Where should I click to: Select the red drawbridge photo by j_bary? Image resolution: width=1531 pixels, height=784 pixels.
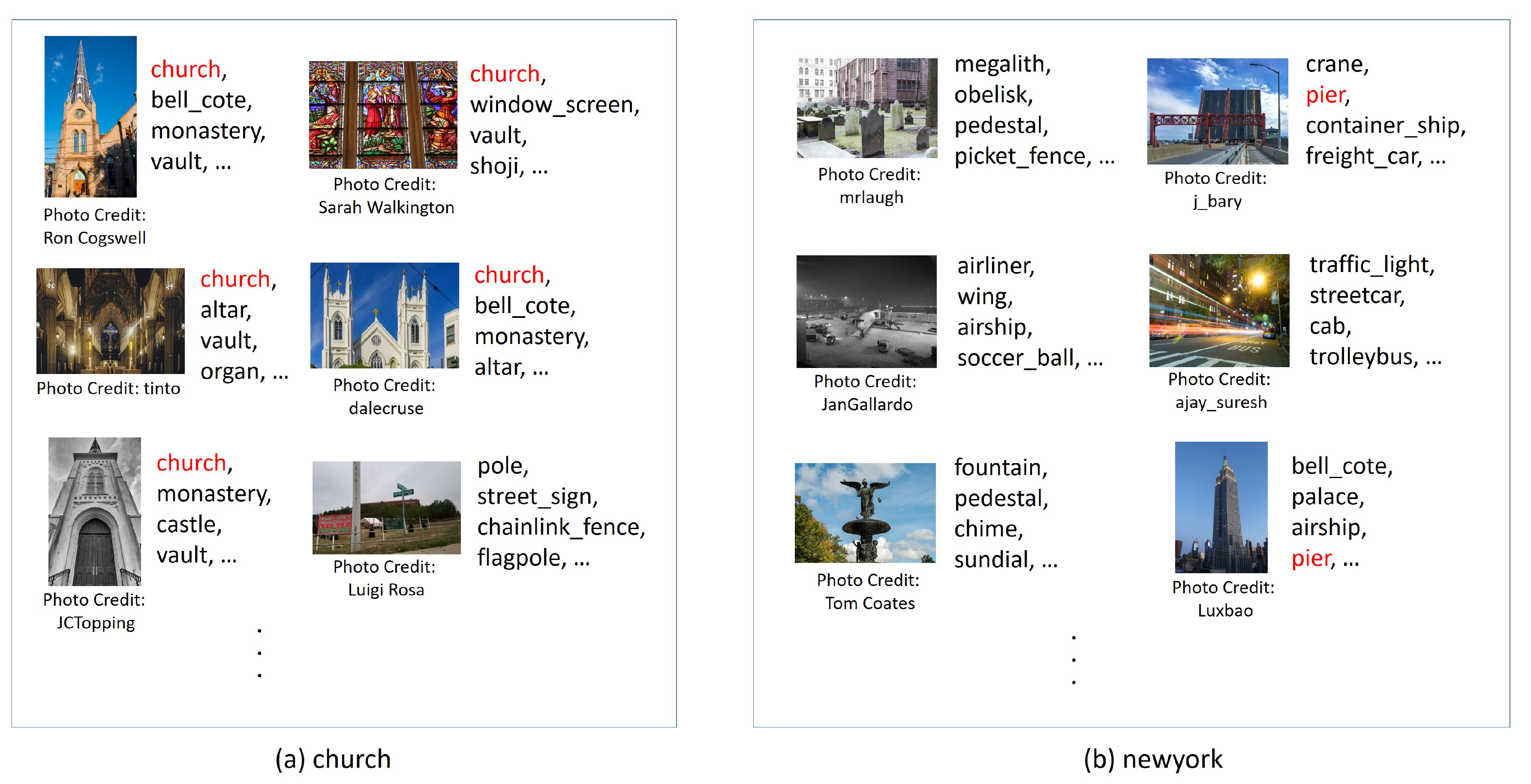coord(1217,111)
